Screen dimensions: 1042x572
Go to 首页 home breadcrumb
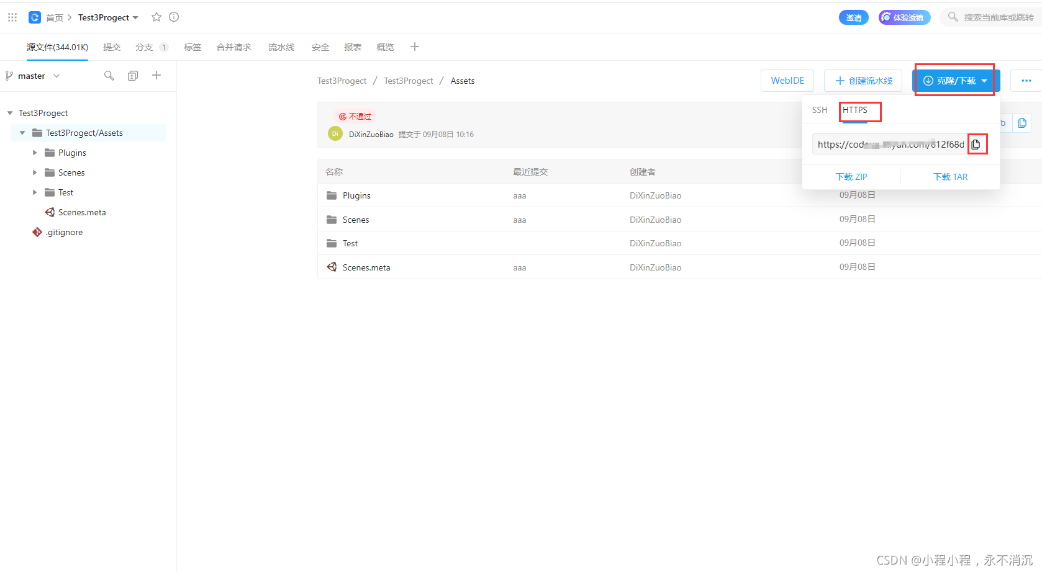55,17
